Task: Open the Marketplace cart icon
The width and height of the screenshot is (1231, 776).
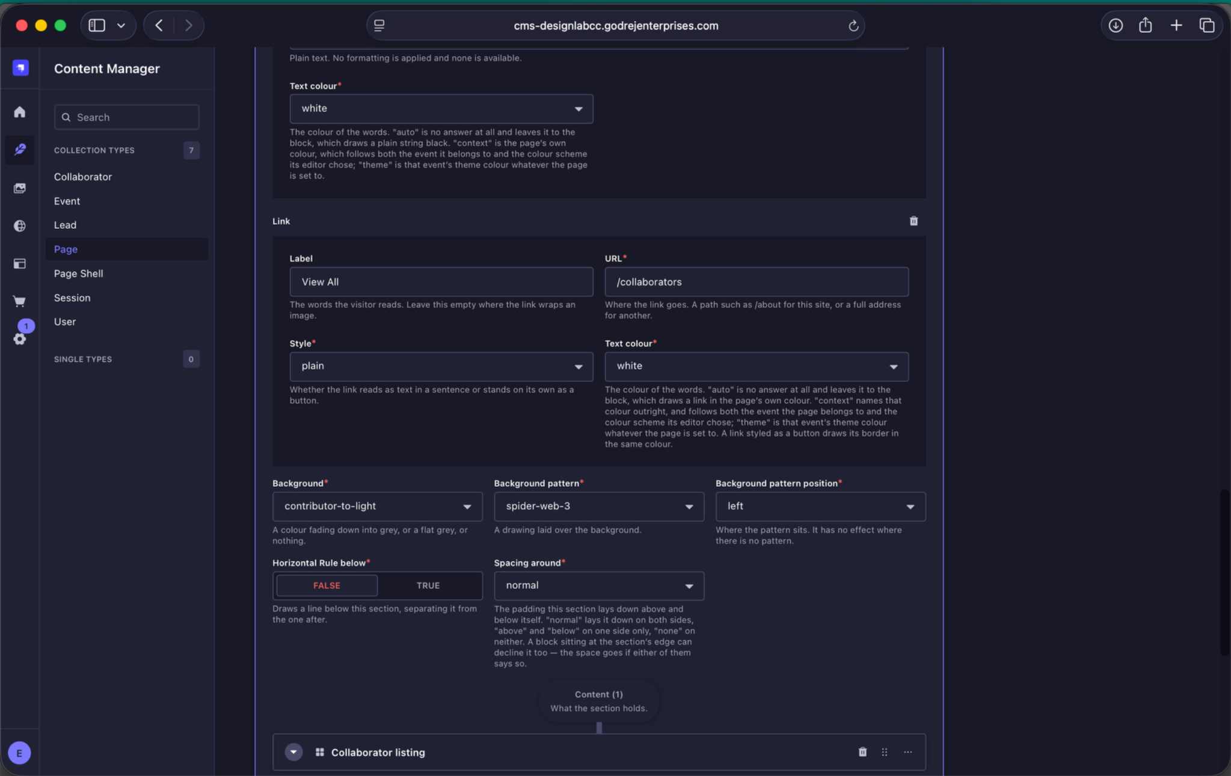Action: coord(20,301)
